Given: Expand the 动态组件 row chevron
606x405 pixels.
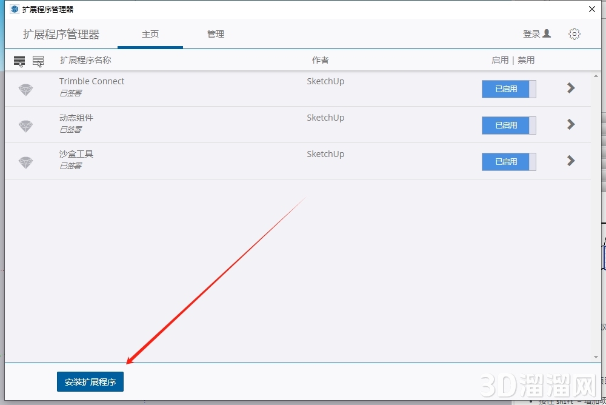Looking at the screenshot, I should click(x=570, y=124).
